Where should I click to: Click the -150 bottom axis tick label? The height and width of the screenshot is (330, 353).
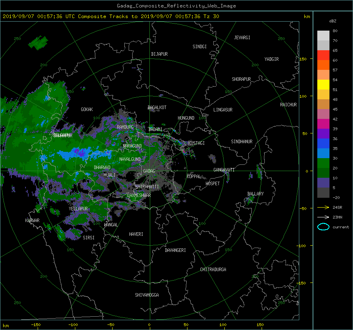pyautogui.click(x=36, y=325)
